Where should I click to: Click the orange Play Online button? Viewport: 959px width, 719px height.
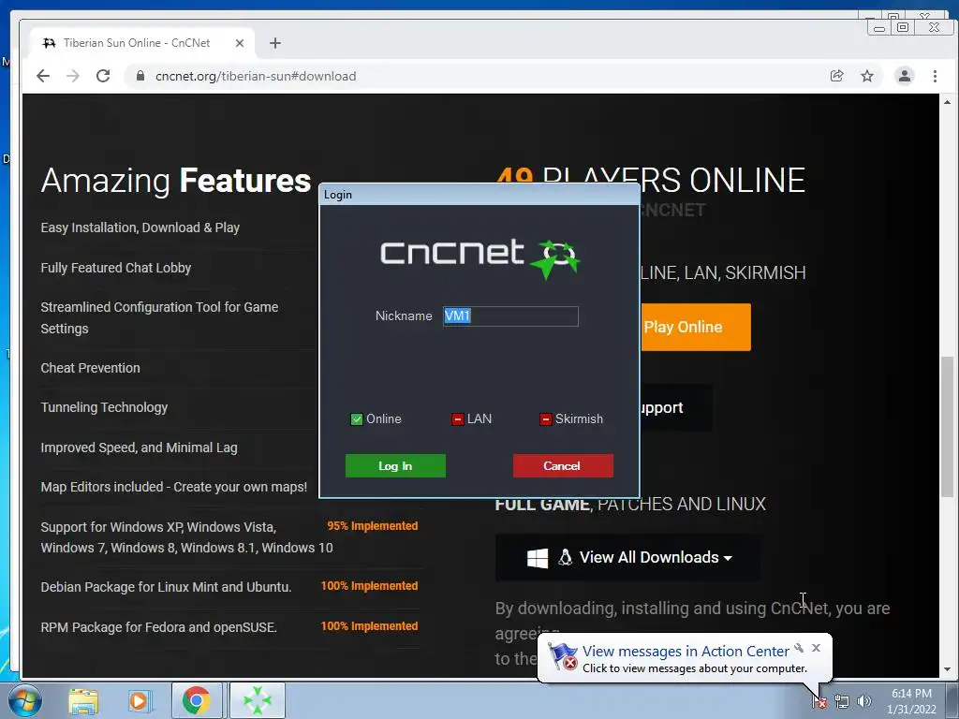pyautogui.click(x=696, y=327)
